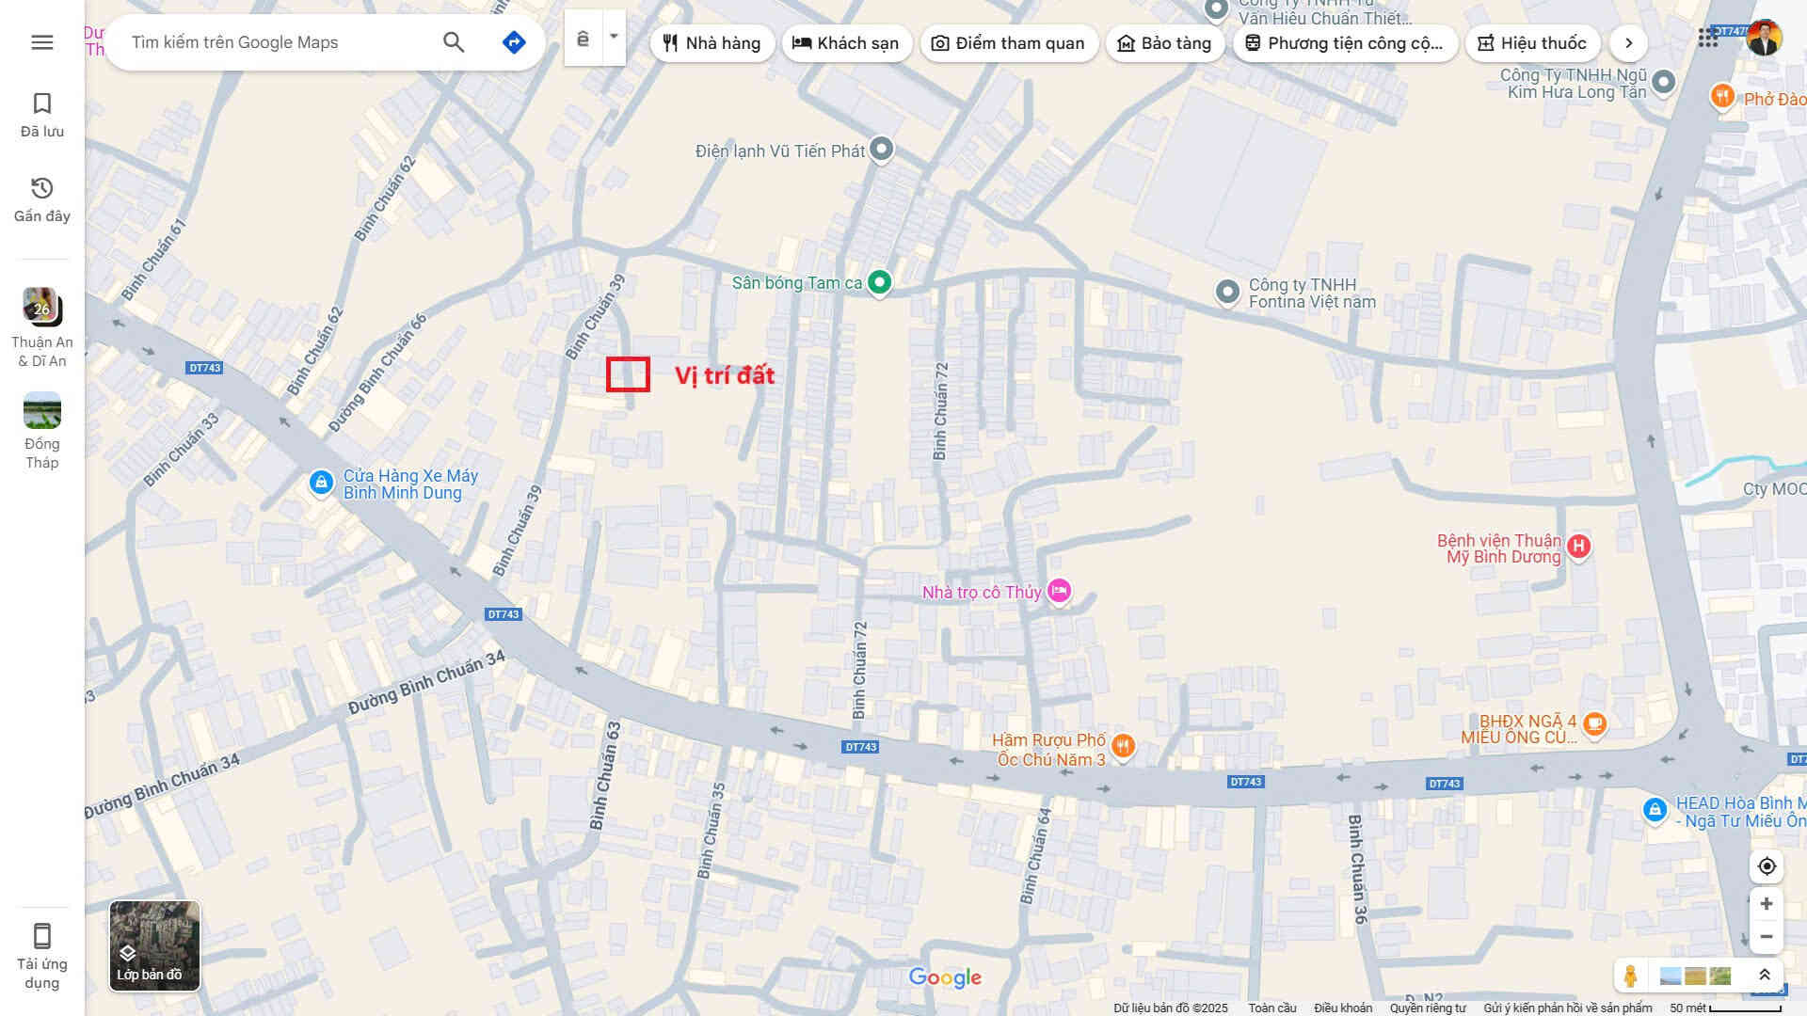Screen dimensions: 1807x1016
Task: Toggle the Lớp bản đồ satellite layer
Action: (154, 945)
